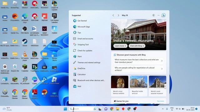Open the weather widget showing 92°F
Viewport: 200px width, 112px height.
point(7,109)
